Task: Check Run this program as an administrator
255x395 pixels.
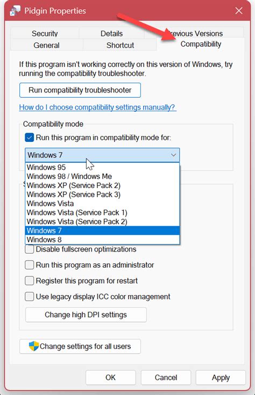Action: (29, 265)
